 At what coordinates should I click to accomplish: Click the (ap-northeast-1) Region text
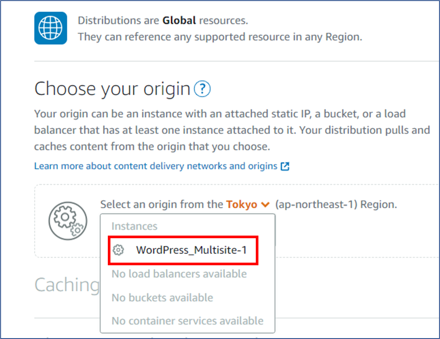click(x=336, y=205)
